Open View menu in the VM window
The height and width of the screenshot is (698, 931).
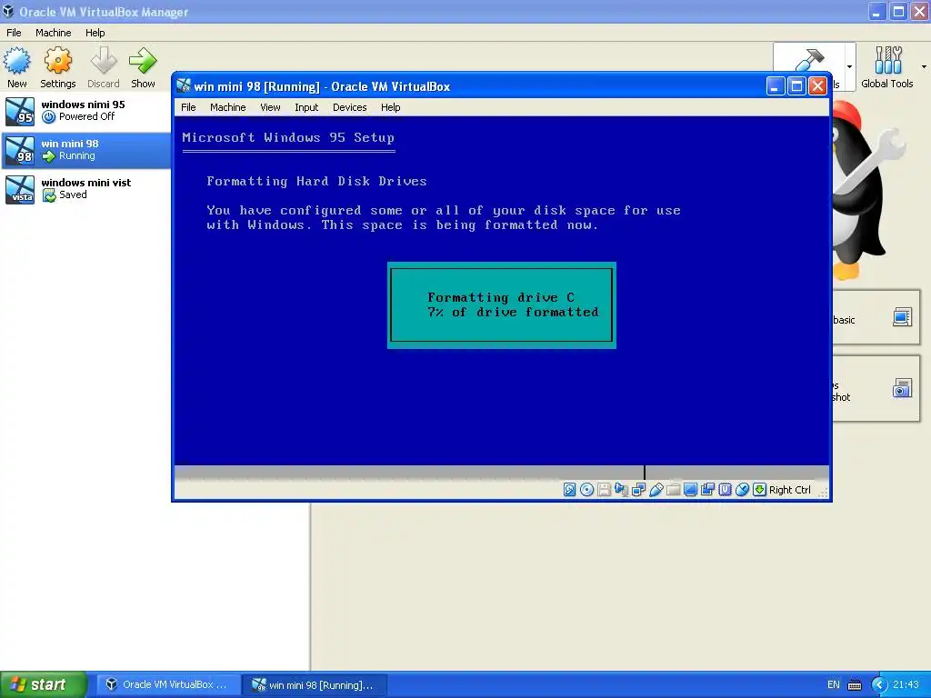(270, 107)
